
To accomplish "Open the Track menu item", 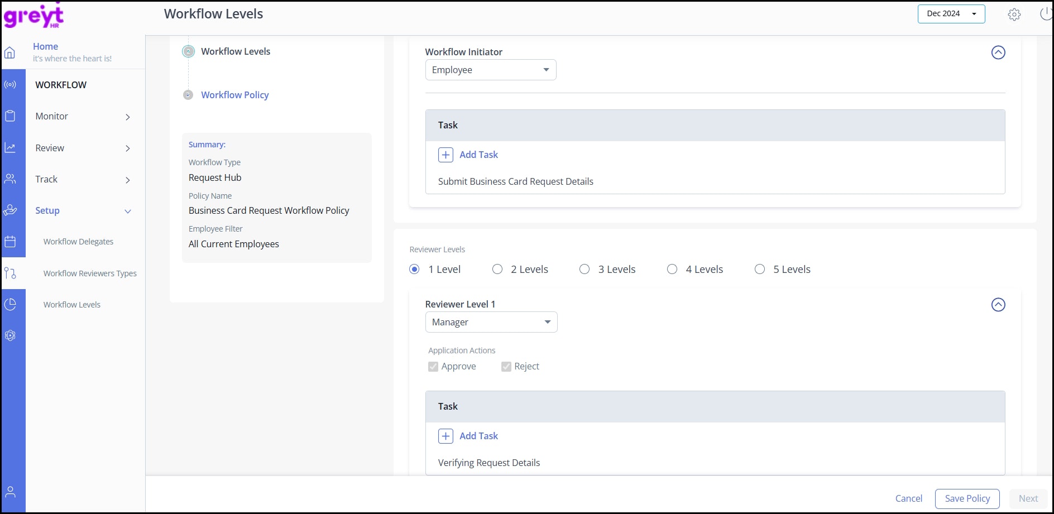I will (46, 179).
